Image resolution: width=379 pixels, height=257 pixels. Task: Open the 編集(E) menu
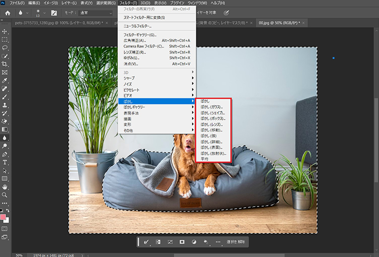coord(34,3)
